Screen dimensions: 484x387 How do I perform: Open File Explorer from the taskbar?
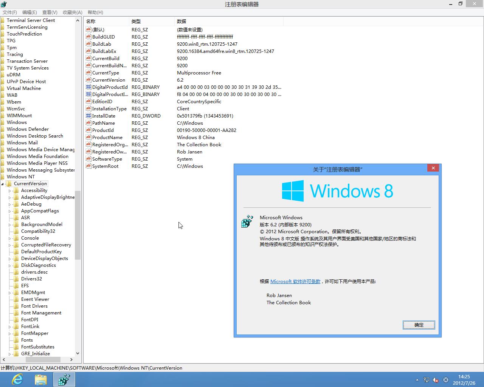coord(40,379)
